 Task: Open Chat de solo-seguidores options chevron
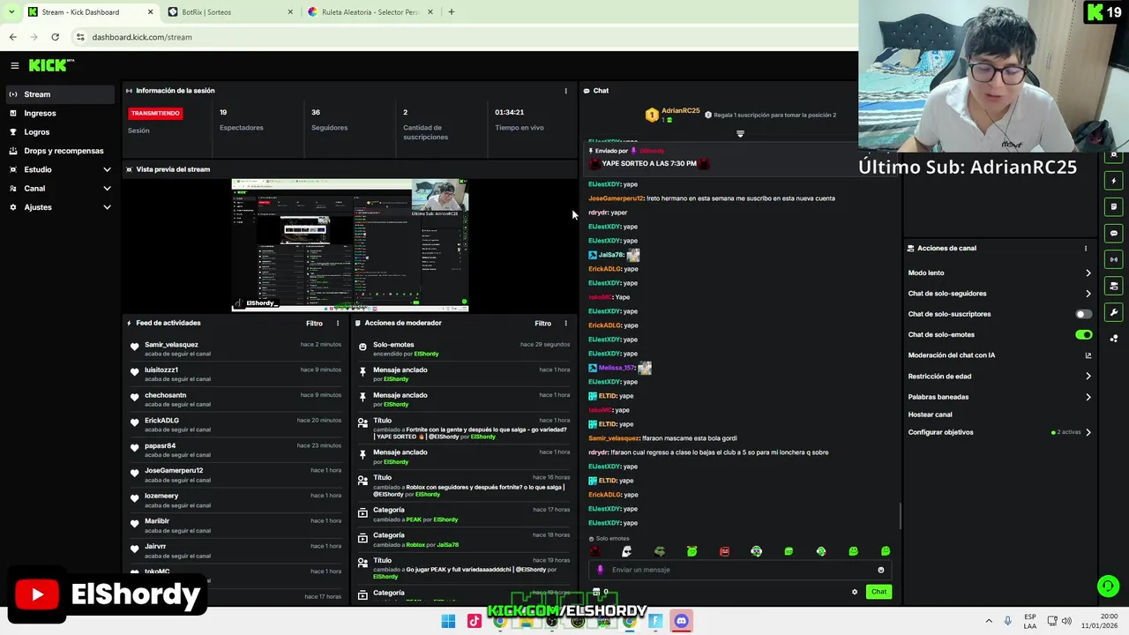click(1088, 294)
